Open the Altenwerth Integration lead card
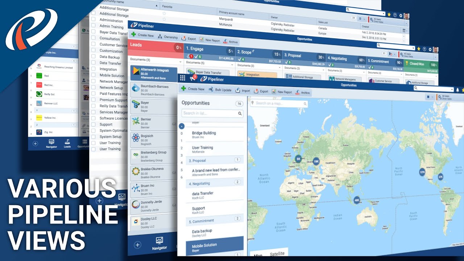The image size is (464, 261). click(x=154, y=74)
